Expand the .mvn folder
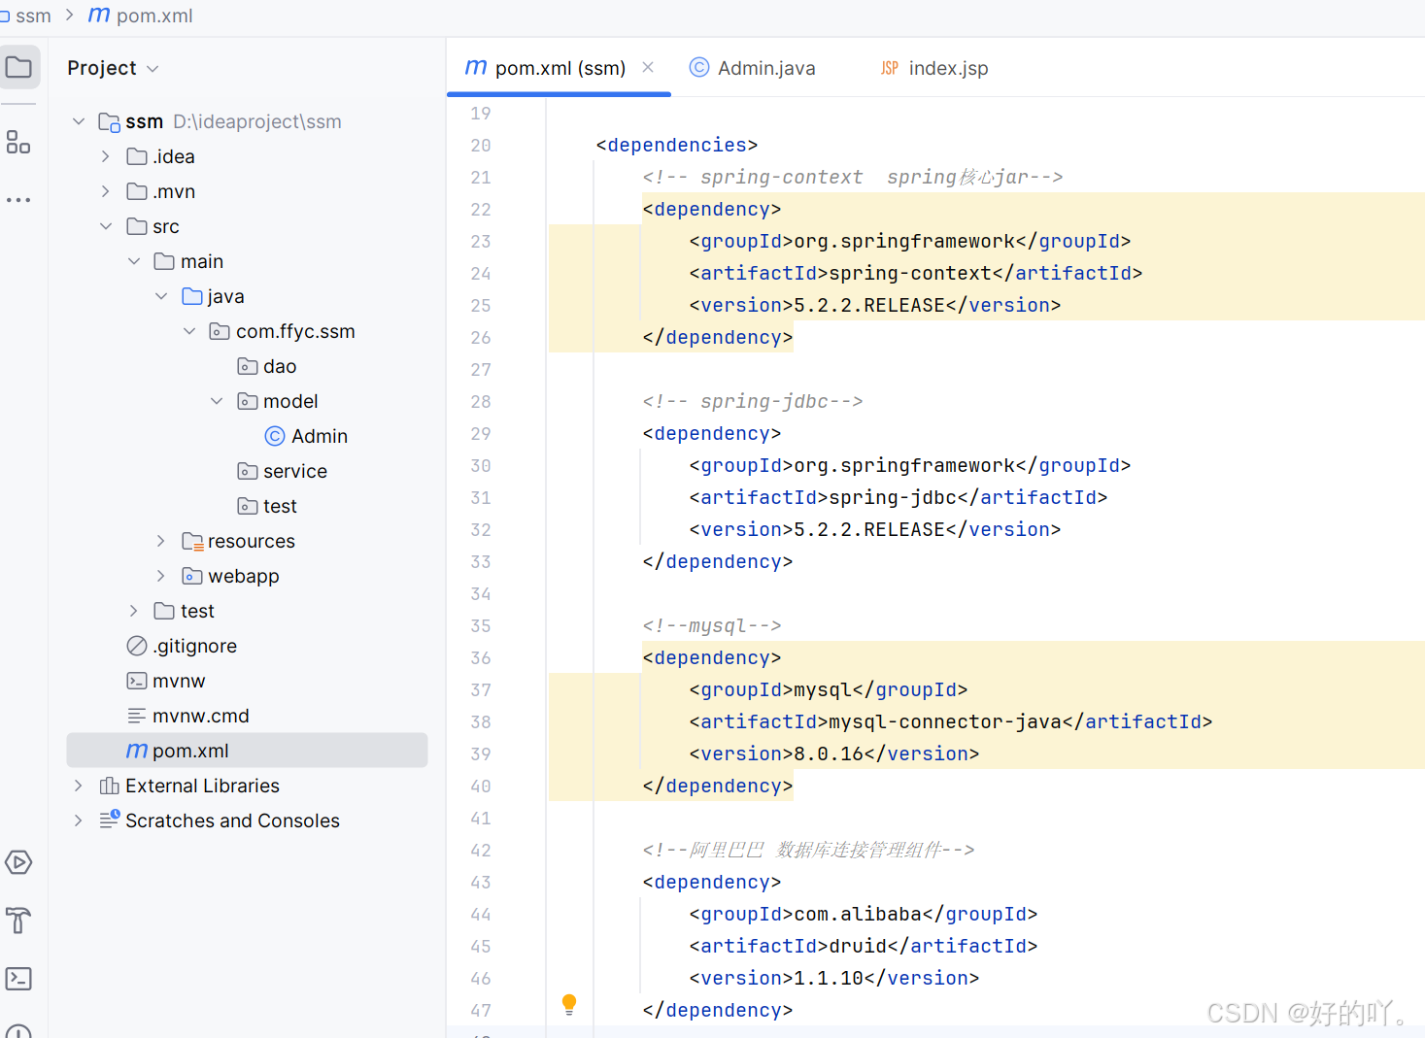The height and width of the screenshot is (1038, 1425). pyautogui.click(x=106, y=191)
